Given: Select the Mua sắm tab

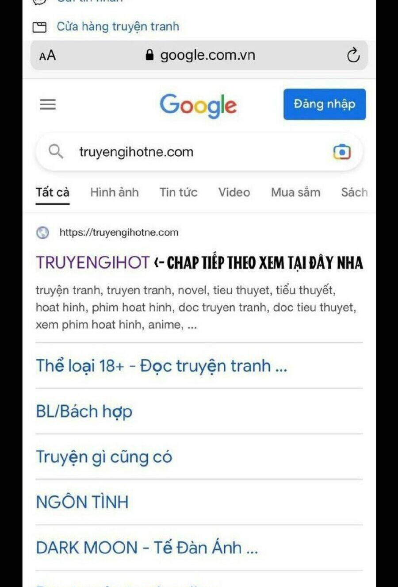Looking at the screenshot, I should click(295, 192).
